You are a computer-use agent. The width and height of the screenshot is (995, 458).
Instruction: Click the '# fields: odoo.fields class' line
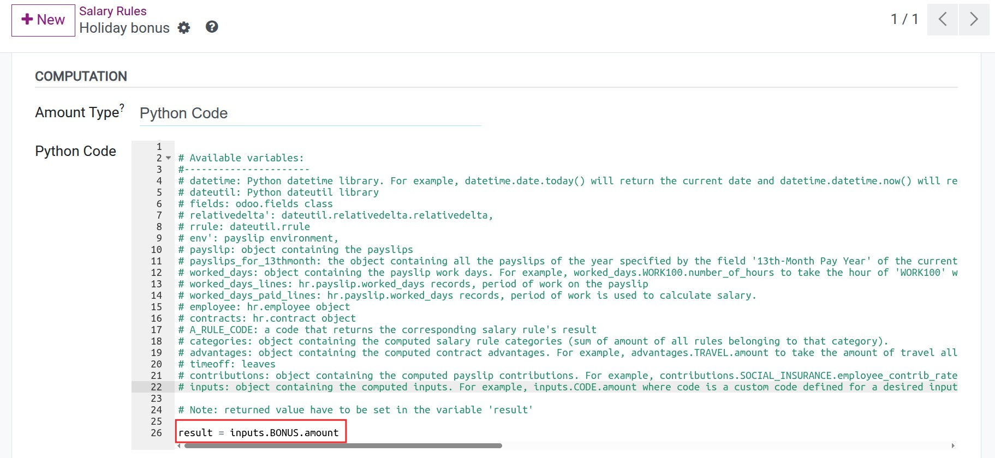tap(255, 204)
